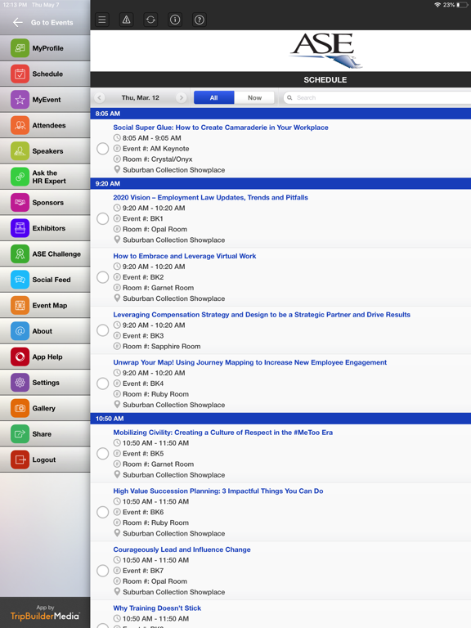Tap the Share icon
This screenshot has height=628, width=471.
[20, 433]
